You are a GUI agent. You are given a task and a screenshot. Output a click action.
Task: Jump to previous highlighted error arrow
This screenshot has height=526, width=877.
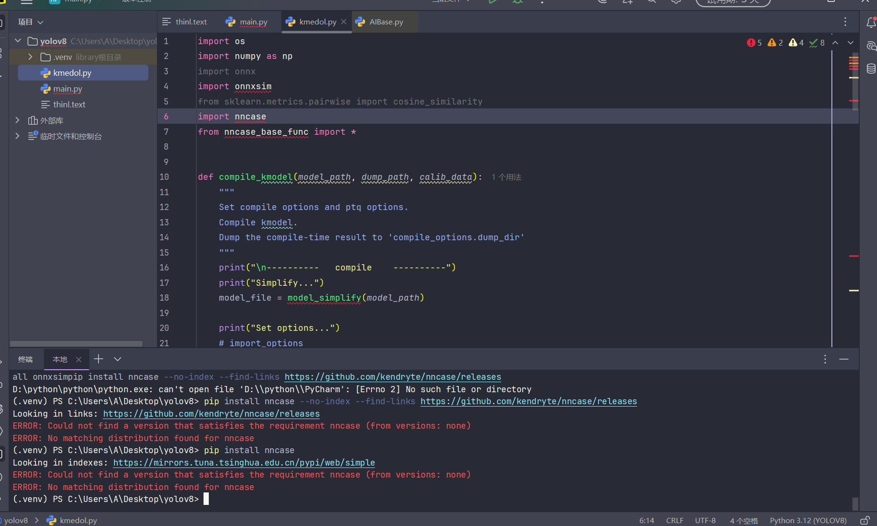click(835, 43)
